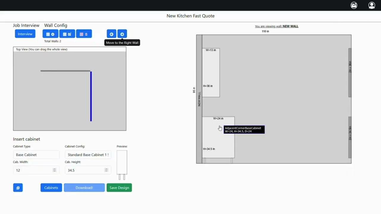
Task: Click the Add Wall button
Action: click(x=50, y=34)
